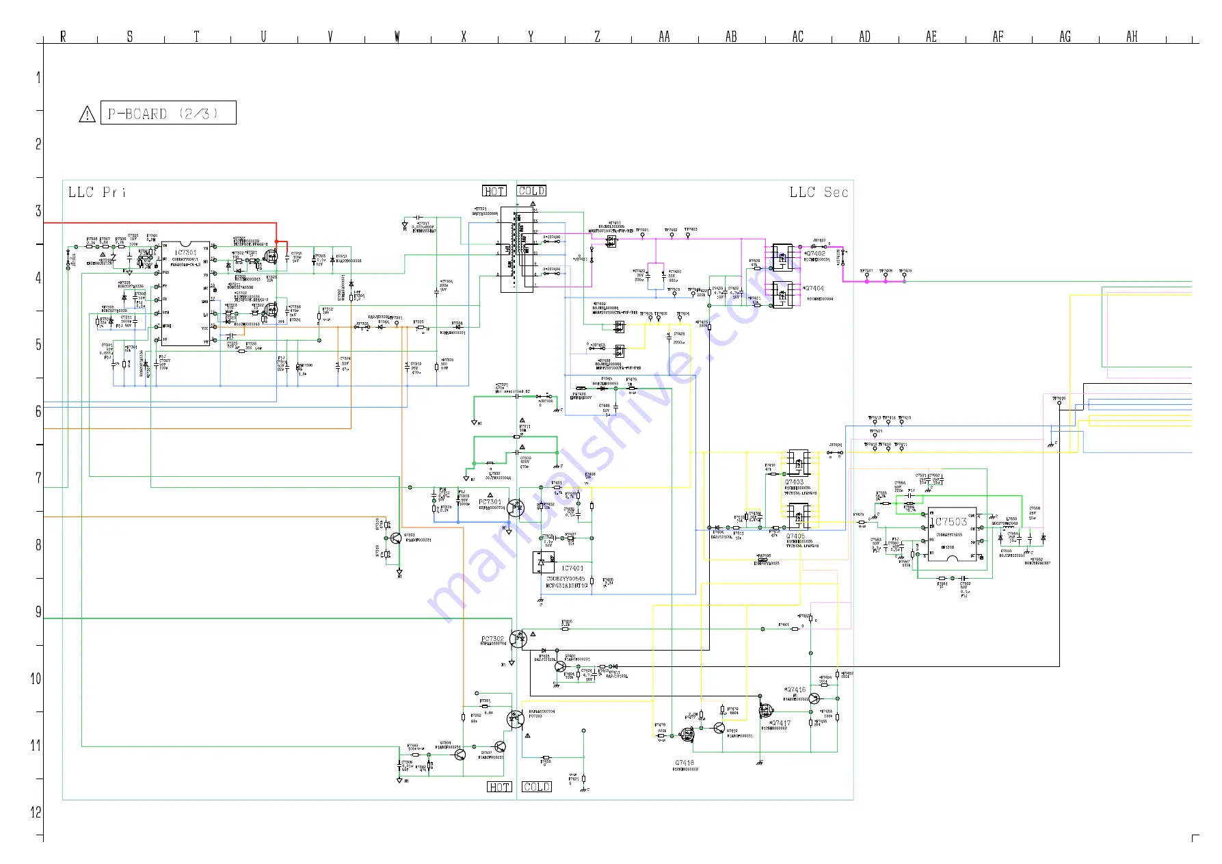Image resolution: width=1222 pixels, height=864 pixels.
Task: Click row grid number 9
Action: 38,612
